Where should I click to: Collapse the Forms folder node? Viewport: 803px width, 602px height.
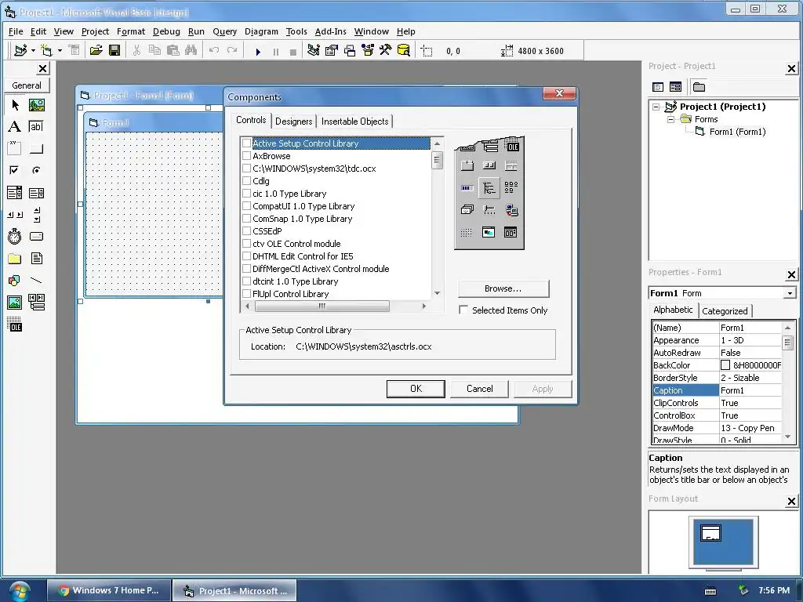671,119
